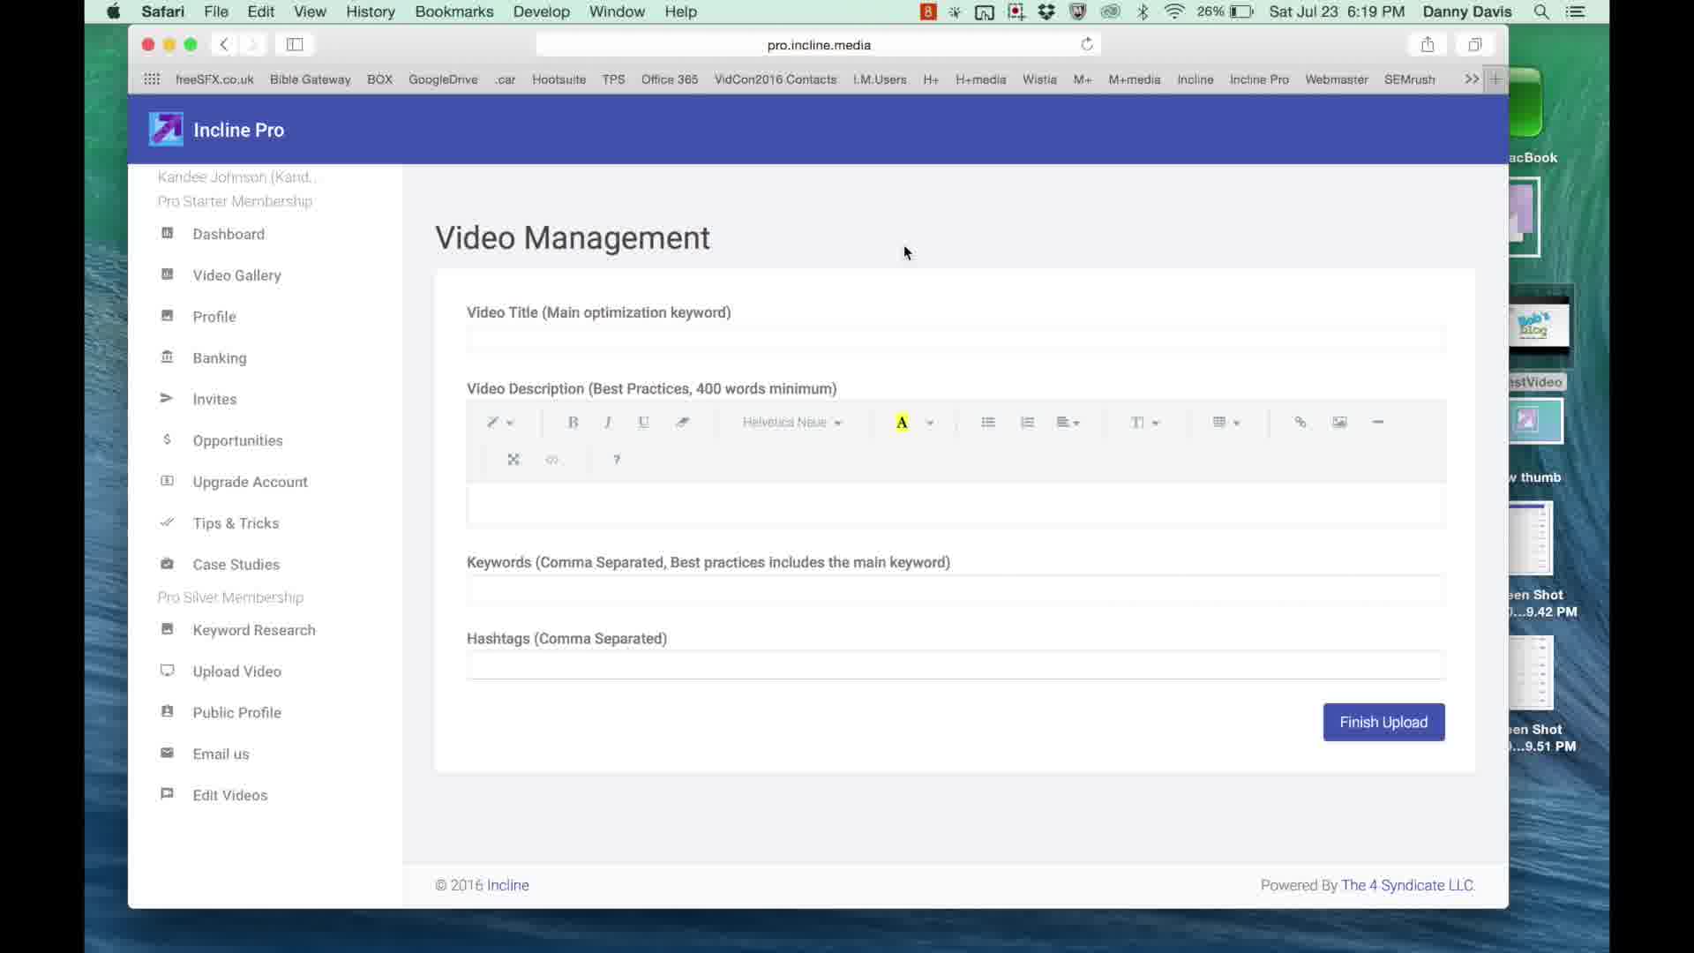The height and width of the screenshot is (953, 1694).
Task: Open the SEMrush bookmark
Action: click(x=1409, y=79)
